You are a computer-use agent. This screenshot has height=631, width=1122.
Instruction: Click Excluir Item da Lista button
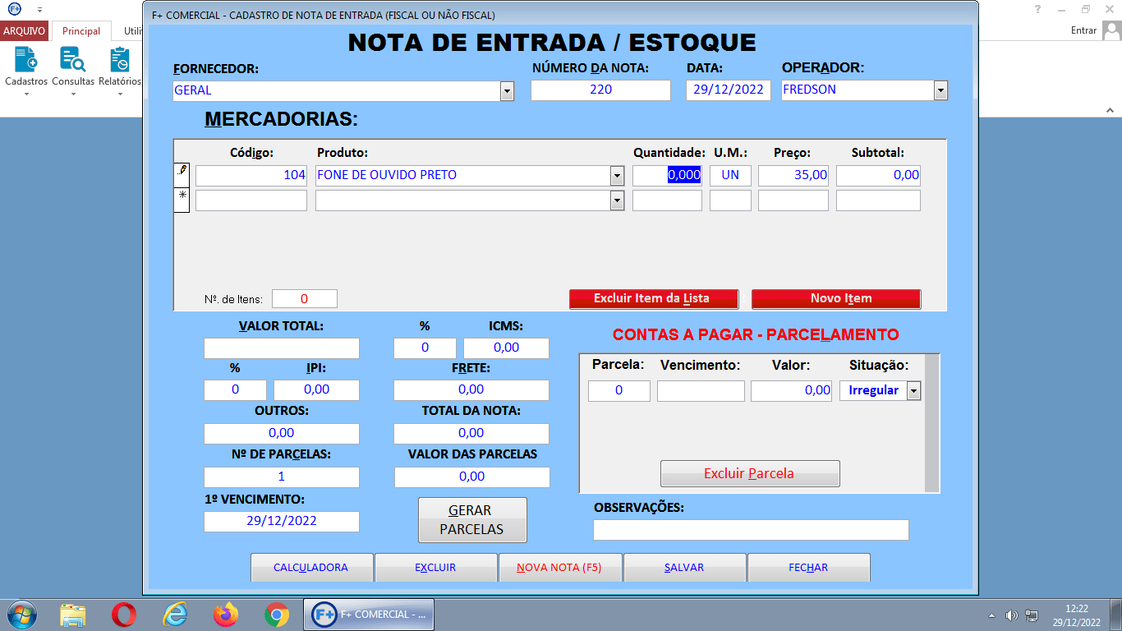(x=654, y=299)
